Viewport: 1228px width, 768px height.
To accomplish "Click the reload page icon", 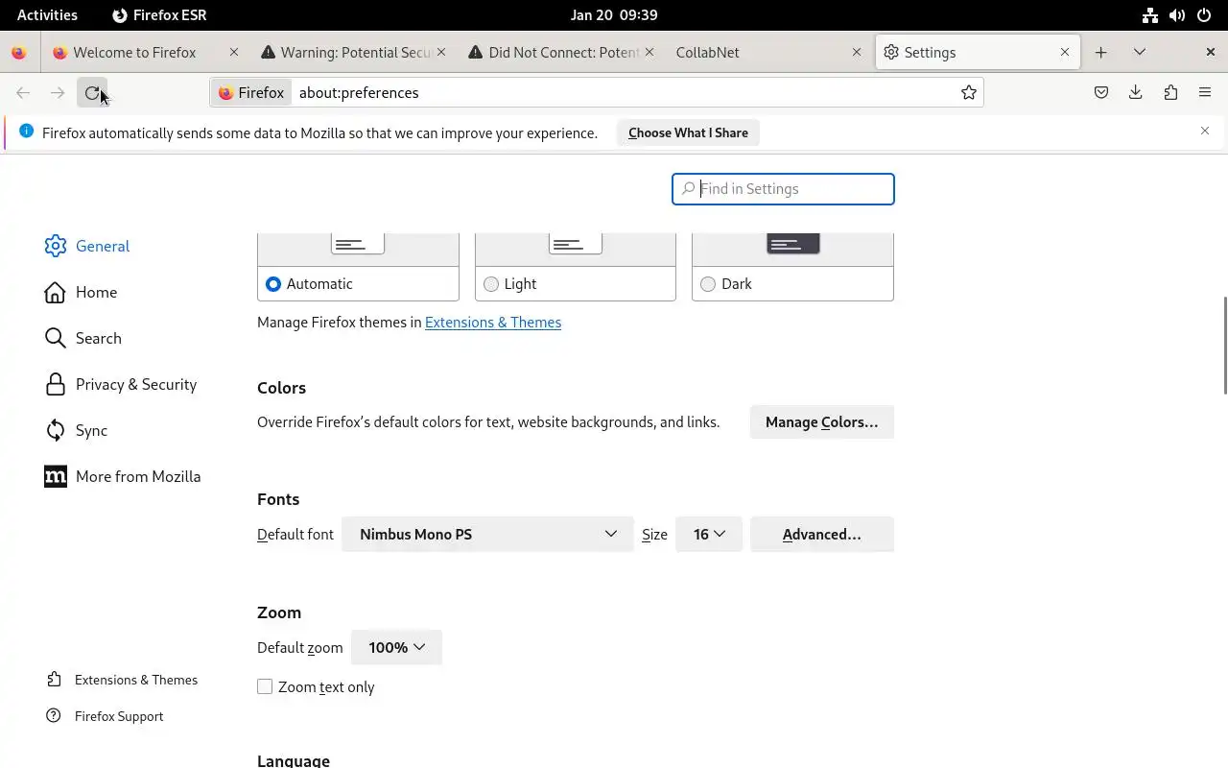I will (92, 93).
